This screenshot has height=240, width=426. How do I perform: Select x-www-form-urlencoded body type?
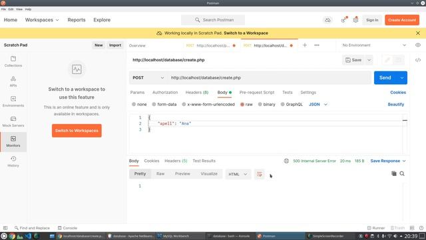click(x=208, y=105)
